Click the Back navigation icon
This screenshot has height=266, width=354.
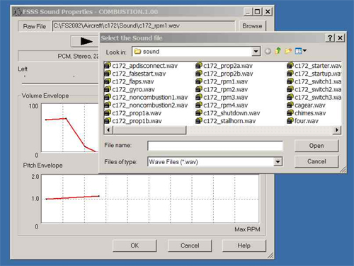[268, 51]
